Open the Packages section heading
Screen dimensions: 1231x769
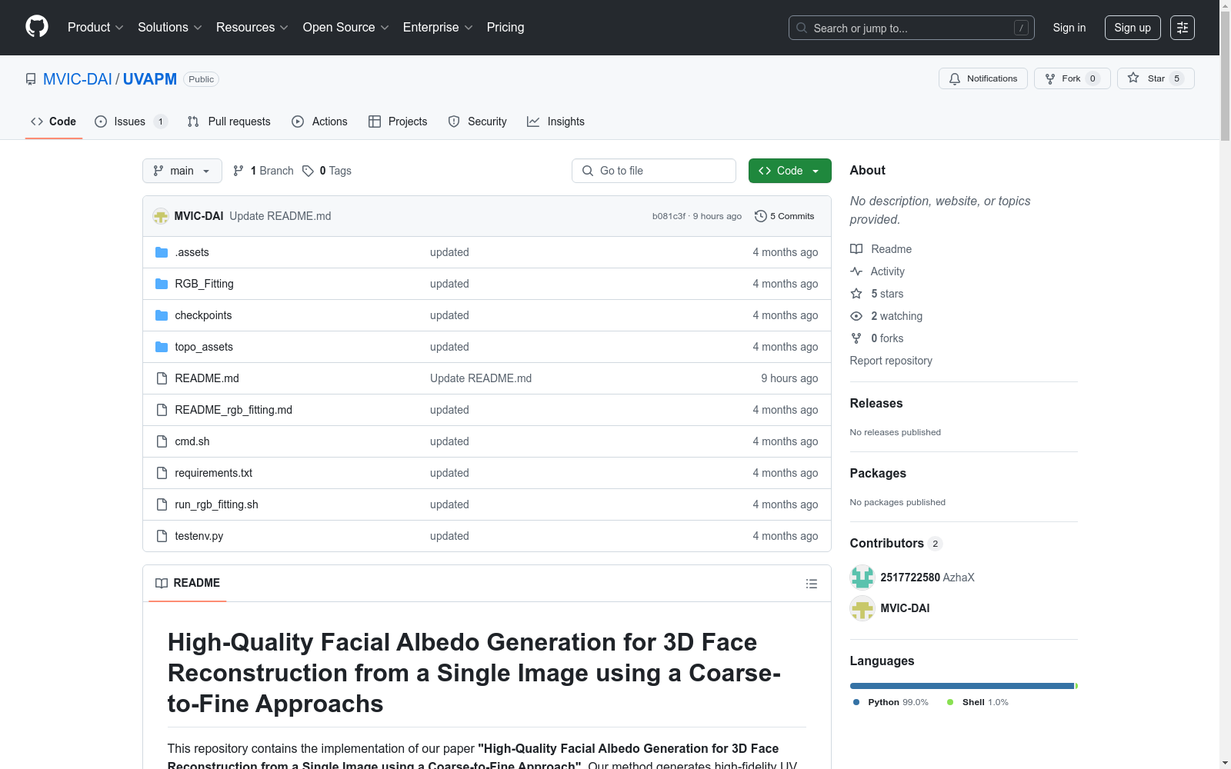tap(878, 473)
